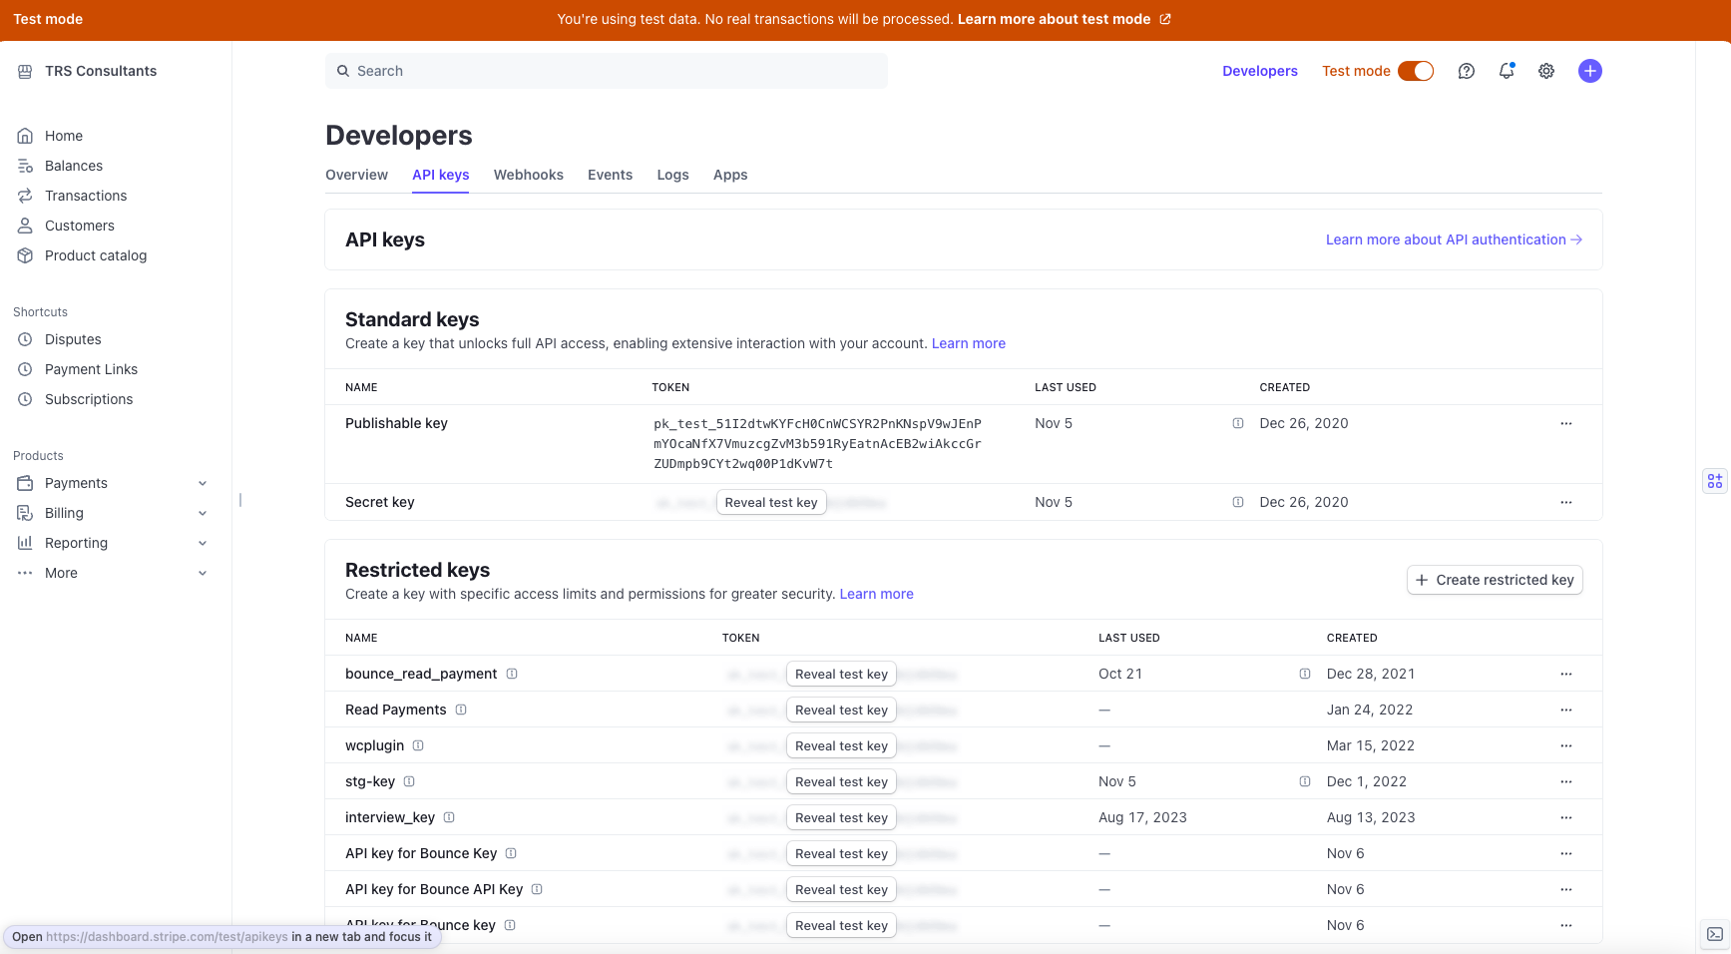Click info icon beside wcplugin name
The image size is (1731, 954).
(x=418, y=745)
